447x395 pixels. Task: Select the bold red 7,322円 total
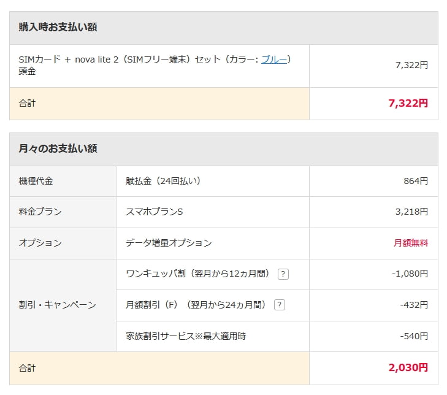point(408,103)
